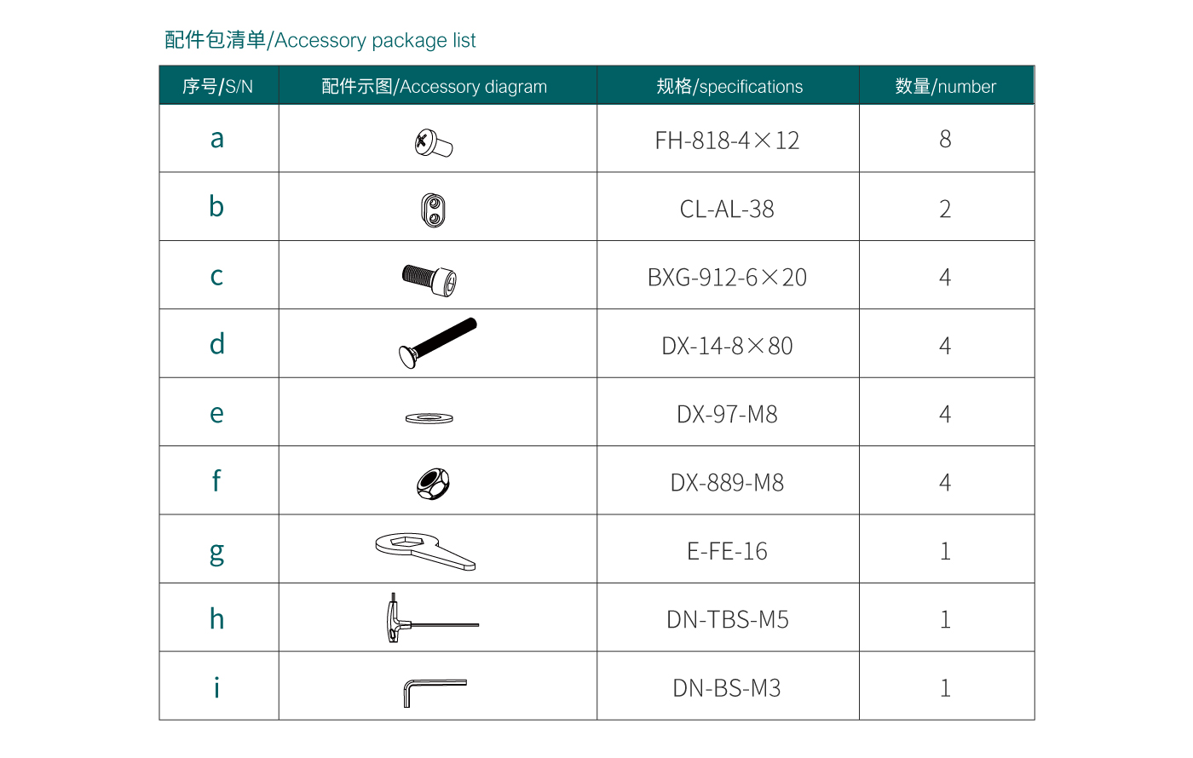Click the number column header
The width and height of the screenshot is (1193, 758).
pyautogui.click(x=946, y=87)
